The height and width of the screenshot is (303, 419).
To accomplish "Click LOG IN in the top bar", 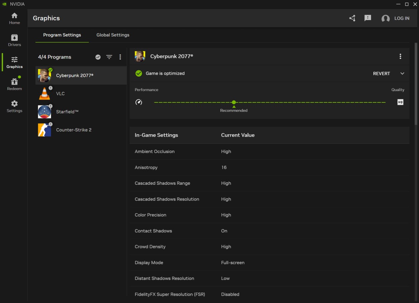I will [402, 18].
